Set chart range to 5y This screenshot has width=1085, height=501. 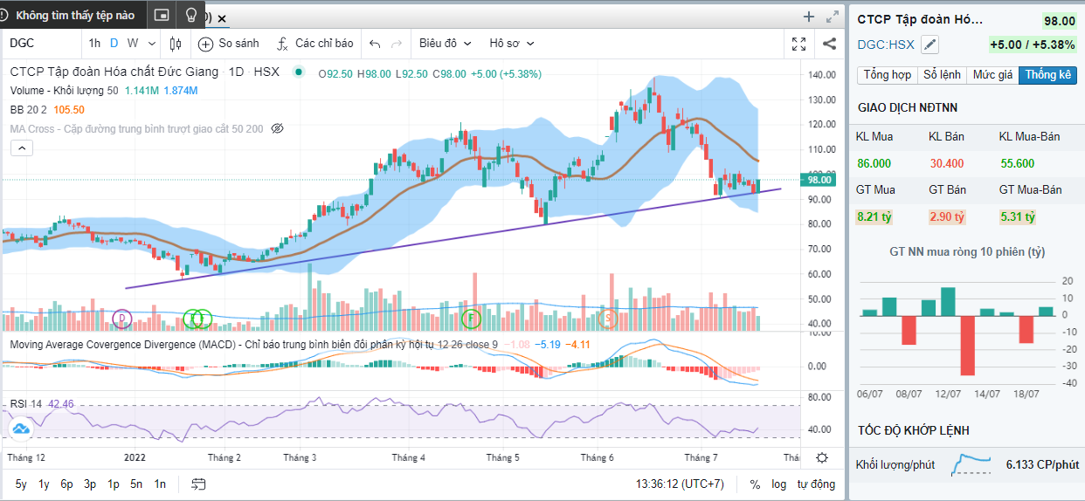[x=21, y=484]
